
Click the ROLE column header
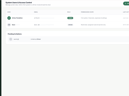tap(69, 12)
